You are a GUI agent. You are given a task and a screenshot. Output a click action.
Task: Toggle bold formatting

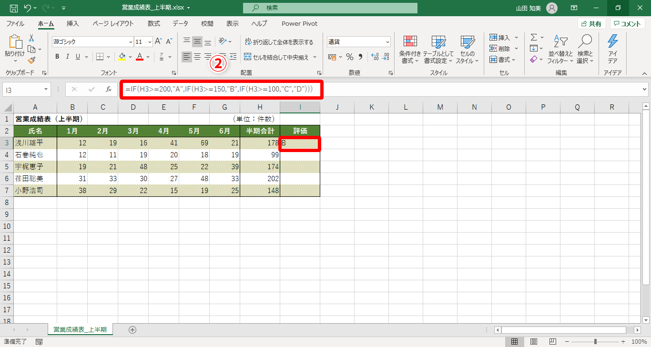tap(57, 57)
